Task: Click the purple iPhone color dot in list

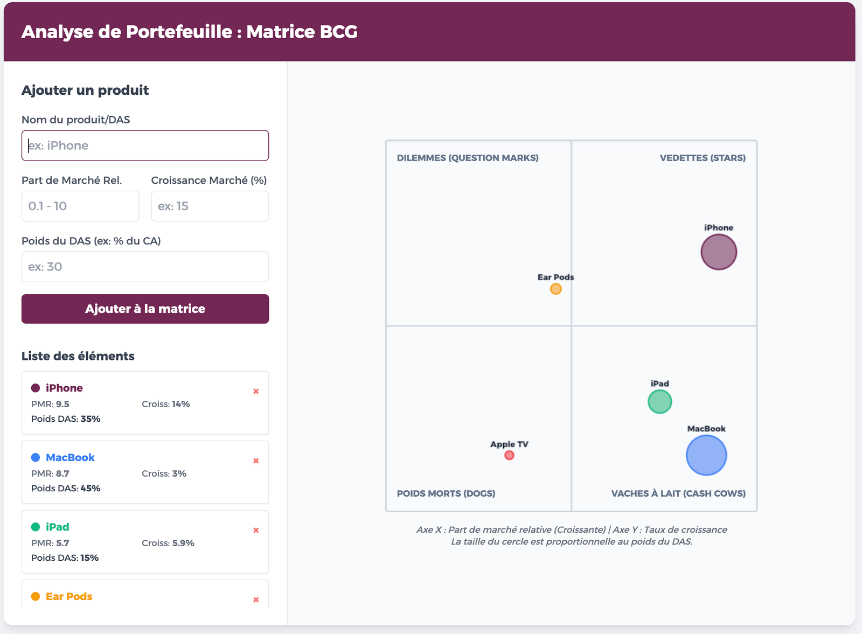Action: pos(36,388)
